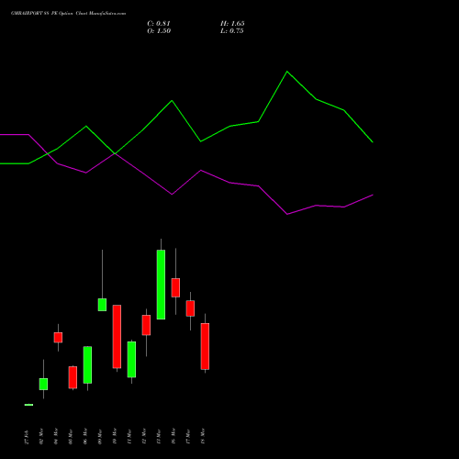Click the 04 Mar date axis label
The image size is (459, 459).
tap(56, 436)
